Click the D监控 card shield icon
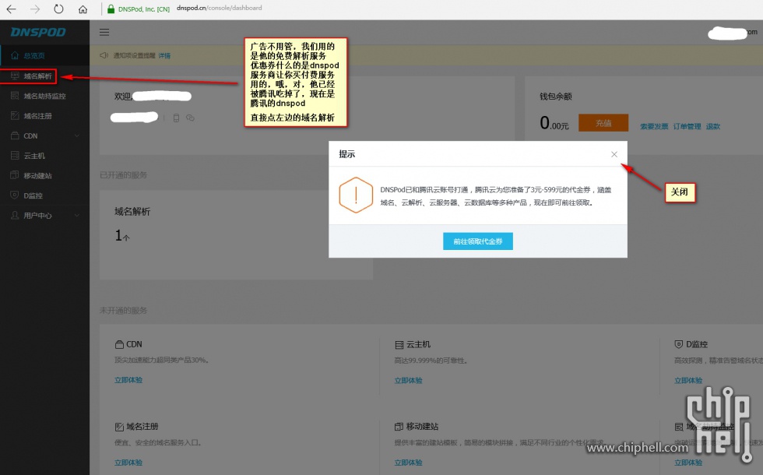 click(x=679, y=344)
